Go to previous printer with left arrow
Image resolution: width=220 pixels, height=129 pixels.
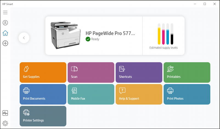pyautogui.click(x=24, y=38)
